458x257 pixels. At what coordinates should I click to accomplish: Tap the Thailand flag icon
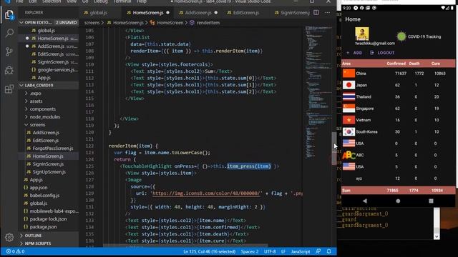(349, 96)
